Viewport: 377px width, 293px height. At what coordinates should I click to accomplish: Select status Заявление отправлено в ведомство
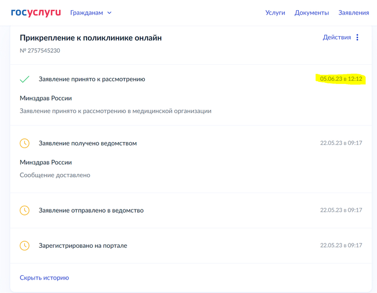91,210
